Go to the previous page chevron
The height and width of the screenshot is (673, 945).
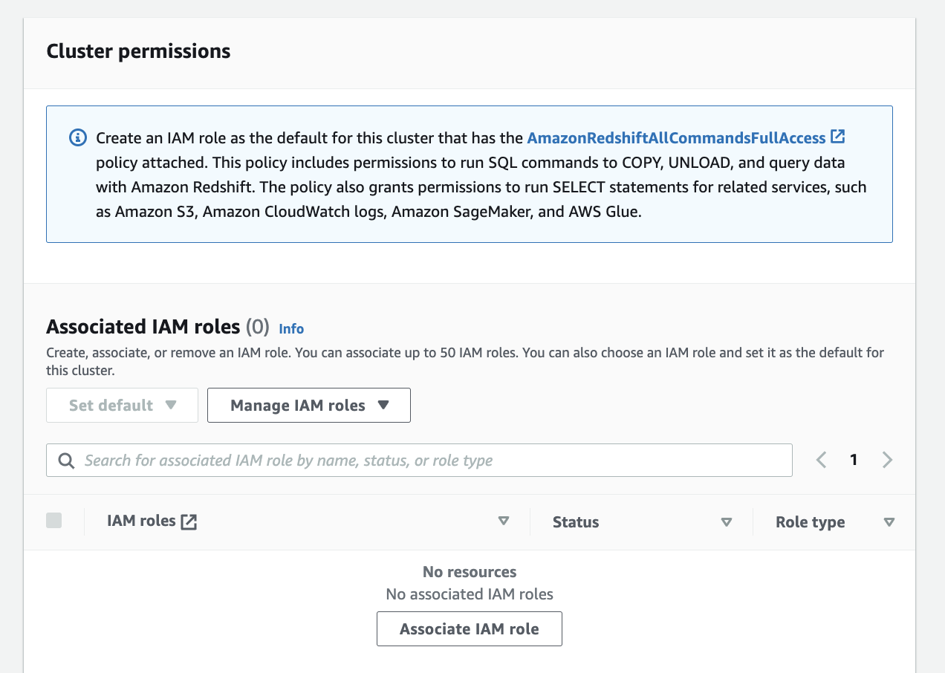pyautogui.click(x=821, y=460)
